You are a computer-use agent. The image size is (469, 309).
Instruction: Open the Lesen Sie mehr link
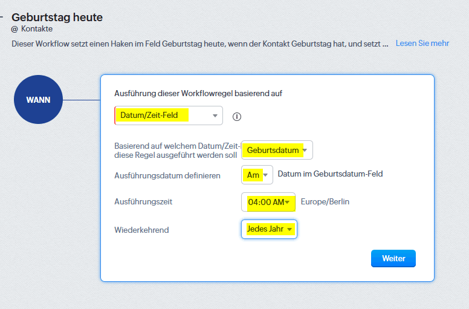(x=422, y=44)
